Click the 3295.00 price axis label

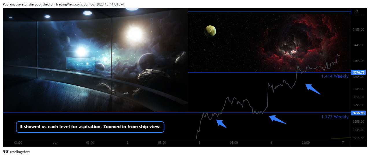358,105
